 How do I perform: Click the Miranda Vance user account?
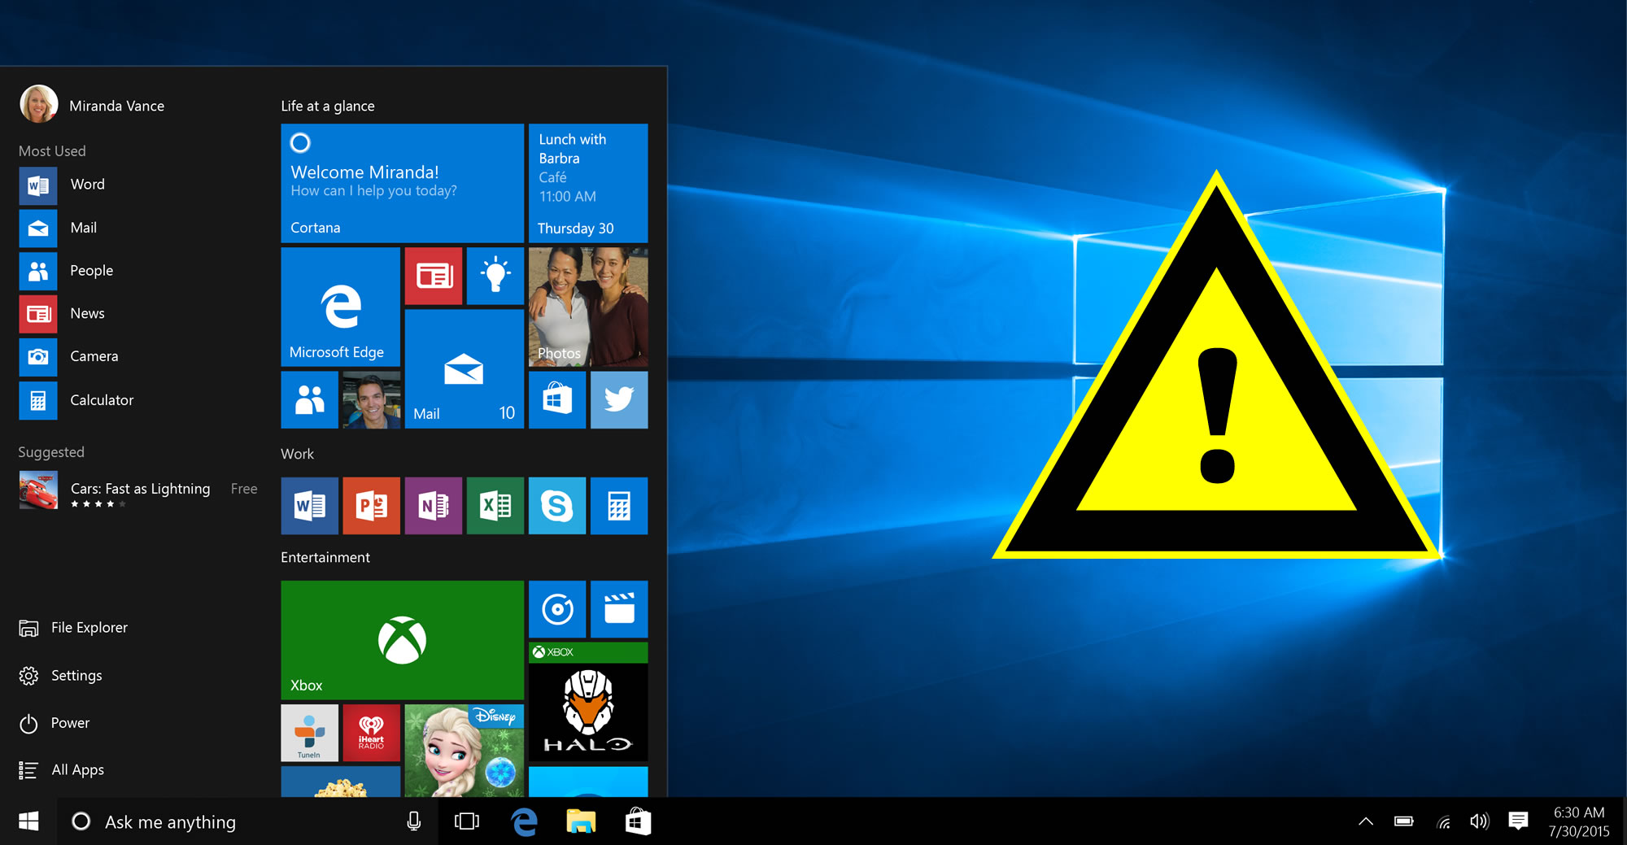click(92, 105)
